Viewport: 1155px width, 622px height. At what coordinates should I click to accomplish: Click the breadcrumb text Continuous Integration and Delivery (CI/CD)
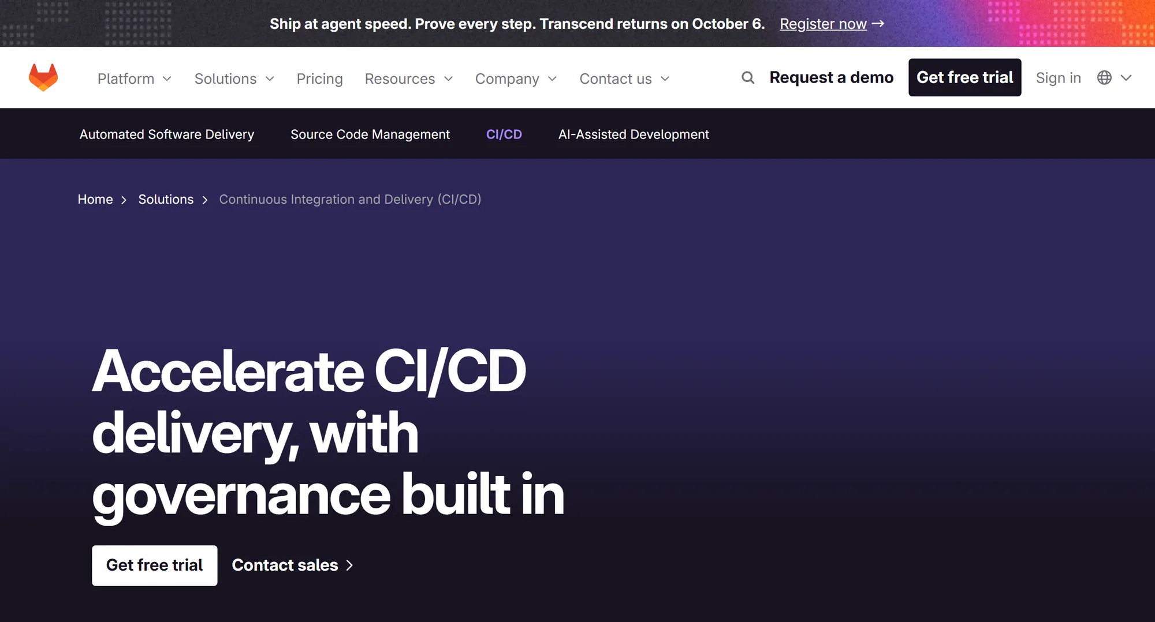coord(350,199)
